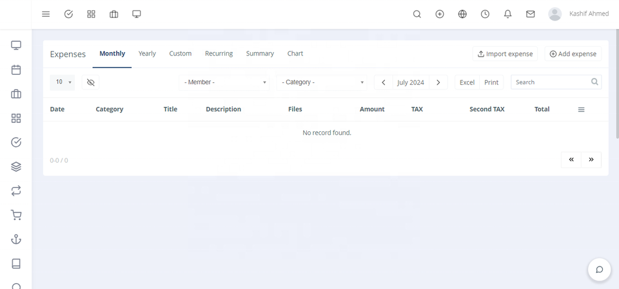
Task: Open the shopping cart icon in sidebar
Action: pyautogui.click(x=16, y=215)
